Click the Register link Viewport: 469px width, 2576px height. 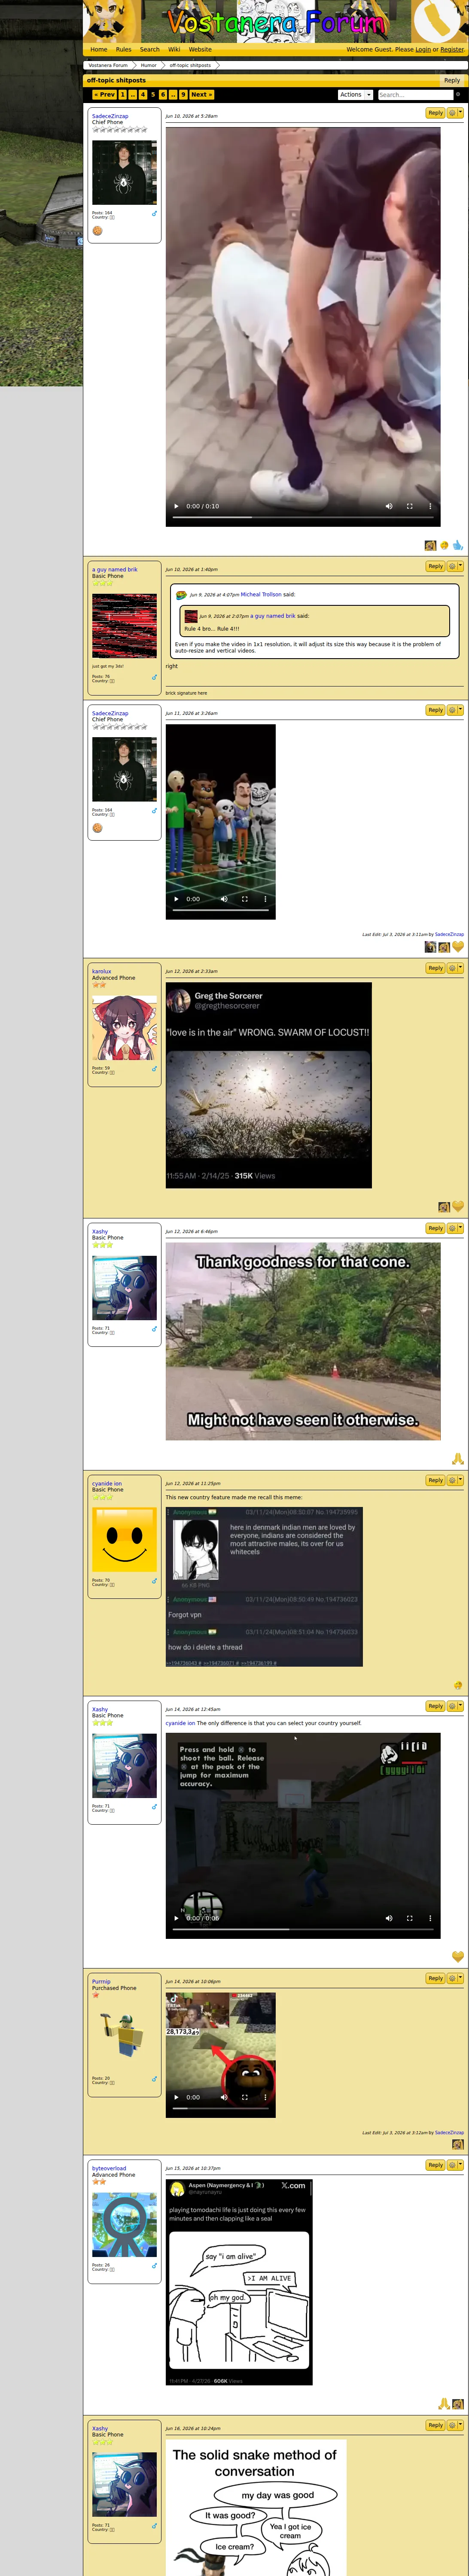pos(452,49)
